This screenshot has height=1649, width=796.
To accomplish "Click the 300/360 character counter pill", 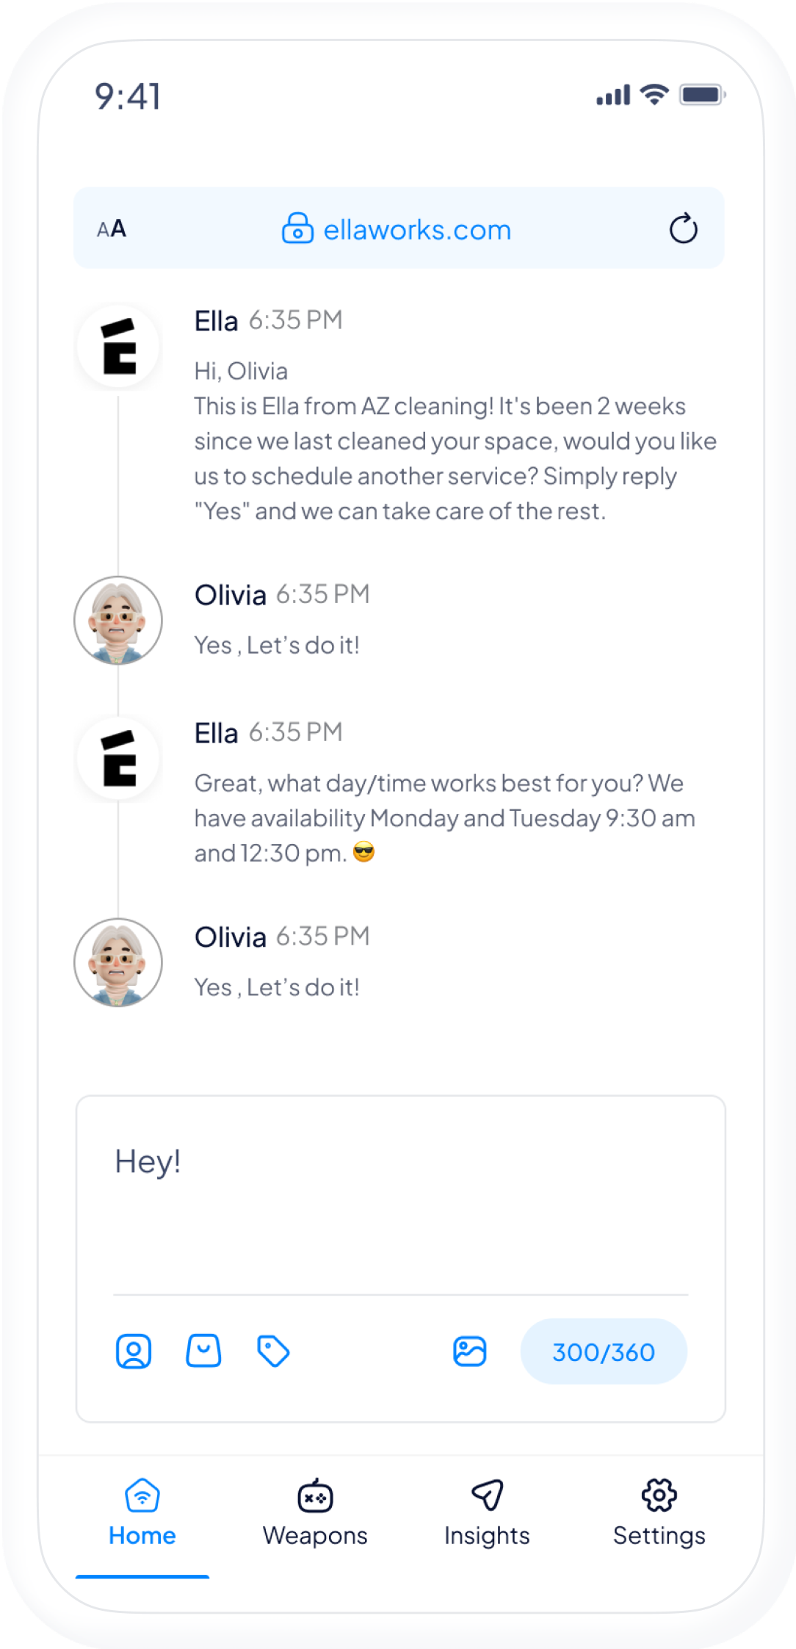I will 604,1352.
